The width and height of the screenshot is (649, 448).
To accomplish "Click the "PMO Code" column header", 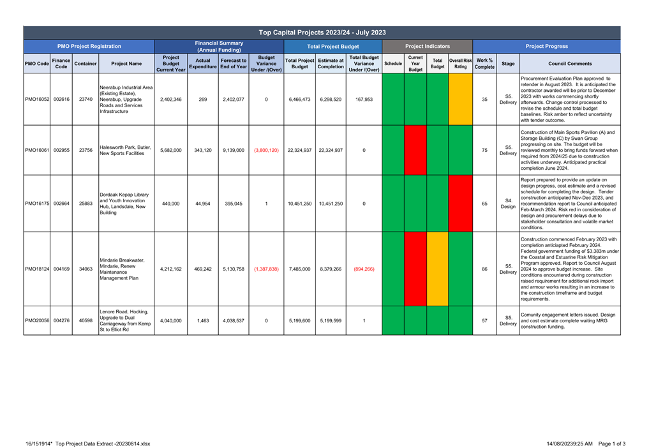I will pos(37,64).
